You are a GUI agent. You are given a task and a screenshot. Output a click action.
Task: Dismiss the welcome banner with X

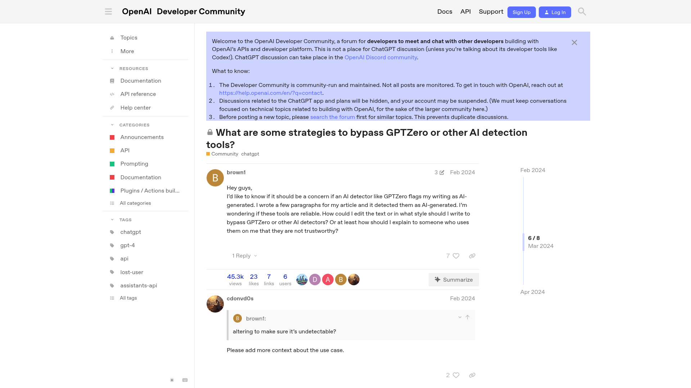(x=574, y=43)
